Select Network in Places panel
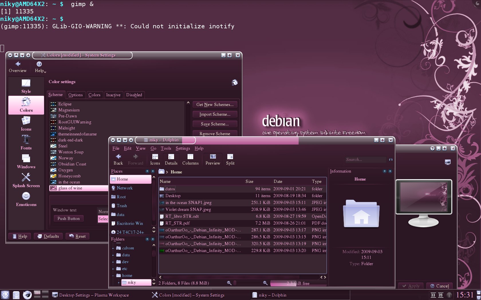The width and height of the screenshot is (481, 300). click(x=131, y=188)
